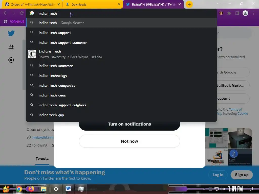Open the teal screenshot media thumbnail
259x194 pixels.
[217, 138]
